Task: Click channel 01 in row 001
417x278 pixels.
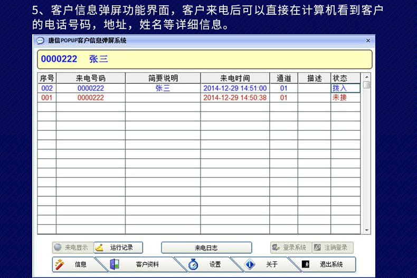Action: pos(284,98)
